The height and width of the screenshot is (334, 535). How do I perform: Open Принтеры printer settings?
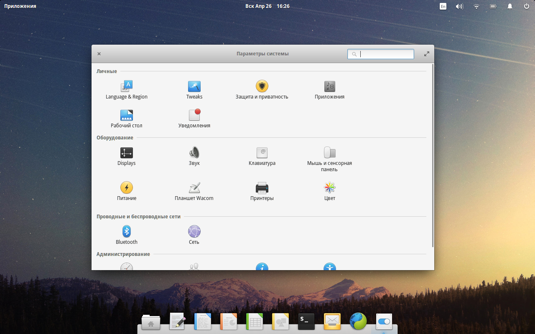(x=262, y=188)
